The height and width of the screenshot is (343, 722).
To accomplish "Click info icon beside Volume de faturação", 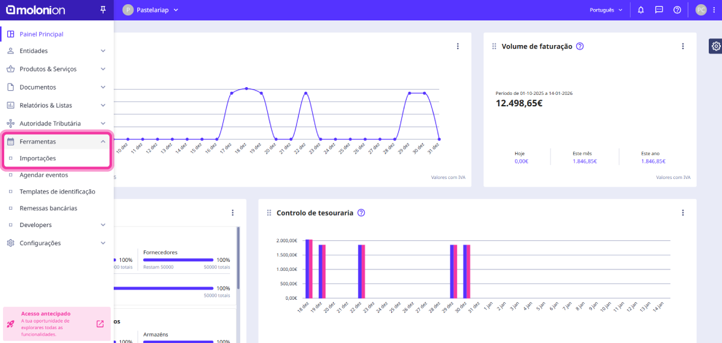I will pos(580,46).
